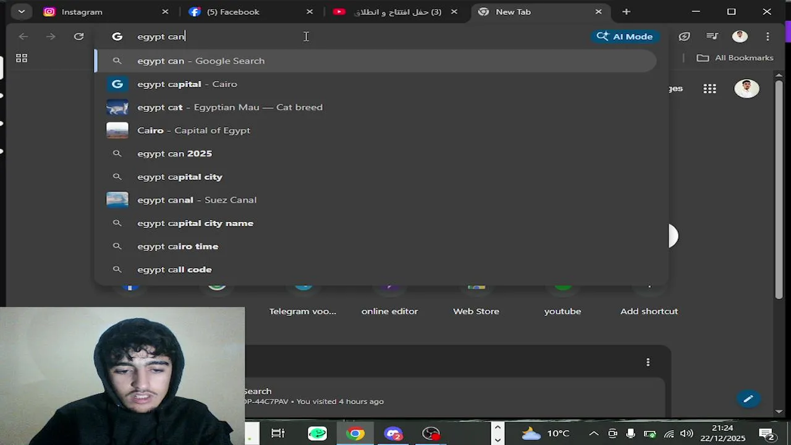Click Chrome icon on taskbar
Screen dimensions: 791x445
pos(355,433)
